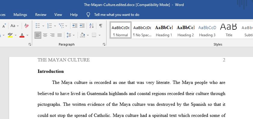253x119 pixels.
Task: Click the Sort A-Z icon
Action: pyautogui.click(x=91, y=25)
